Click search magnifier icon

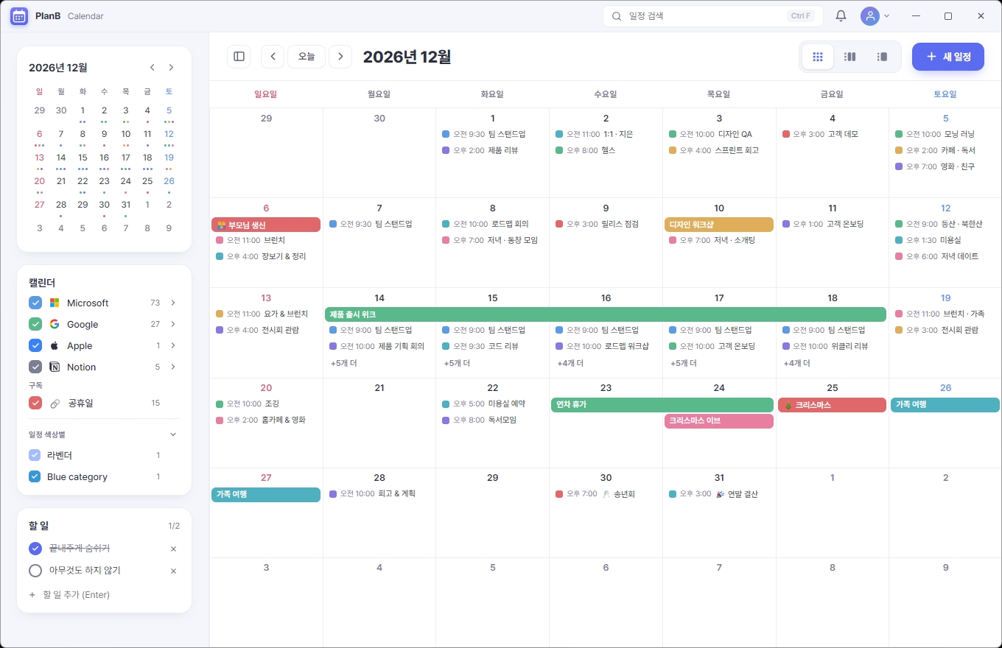pos(617,16)
